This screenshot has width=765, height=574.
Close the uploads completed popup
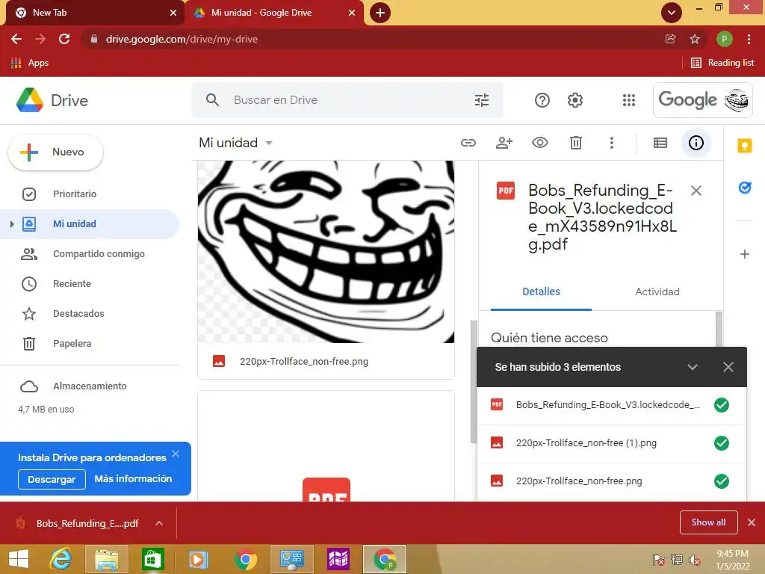728,367
